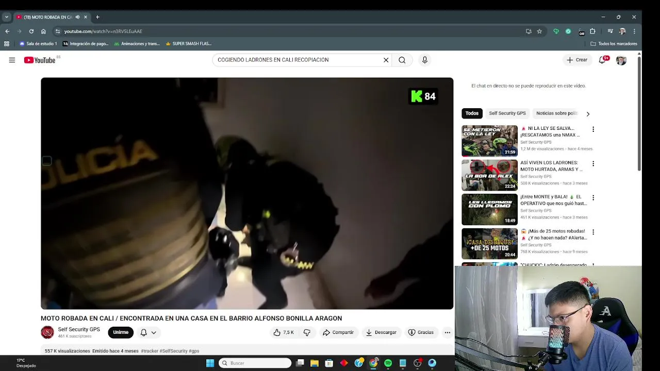Clear the YouTube search box text
Image resolution: width=660 pixels, height=371 pixels.
(386, 60)
